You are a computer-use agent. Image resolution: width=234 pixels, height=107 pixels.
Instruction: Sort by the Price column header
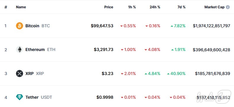click(x=109, y=7)
